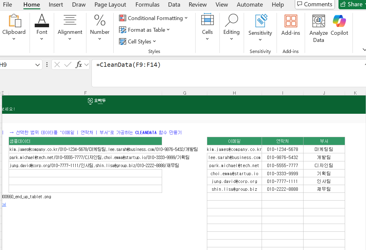
Task: Open the Add-ins icon
Action: [291, 22]
